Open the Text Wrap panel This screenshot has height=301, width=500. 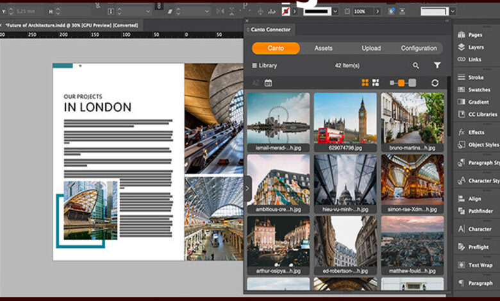(x=479, y=264)
